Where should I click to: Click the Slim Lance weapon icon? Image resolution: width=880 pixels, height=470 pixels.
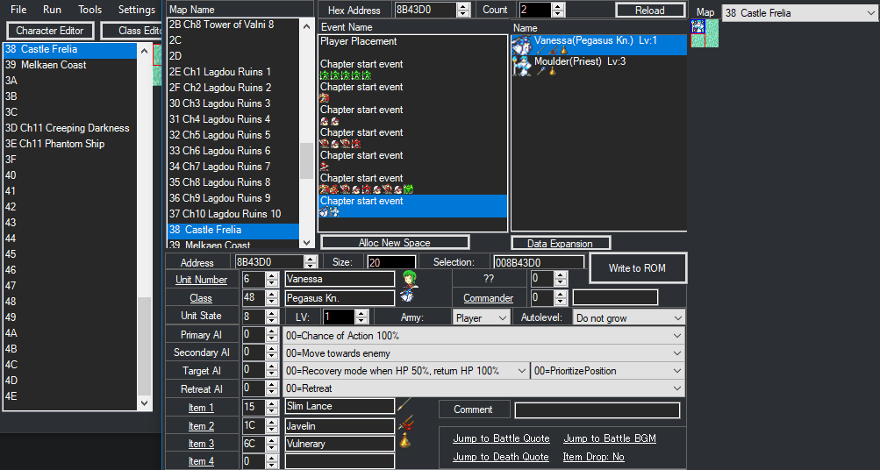click(404, 407)
